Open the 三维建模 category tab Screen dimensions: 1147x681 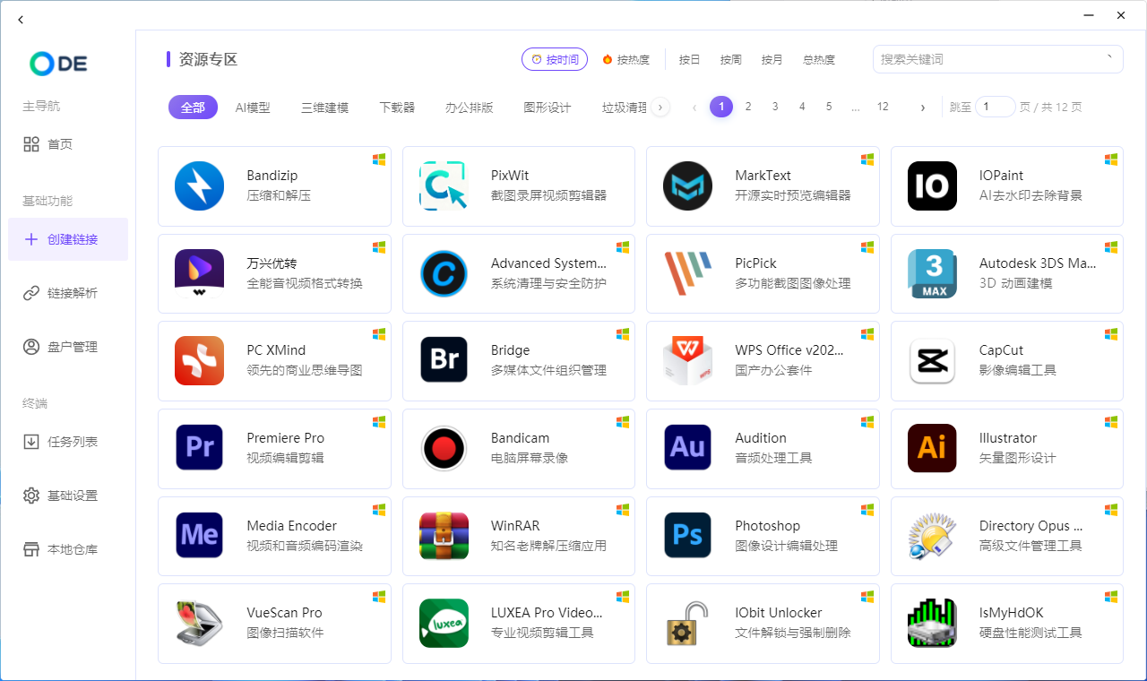pos(324,108)
